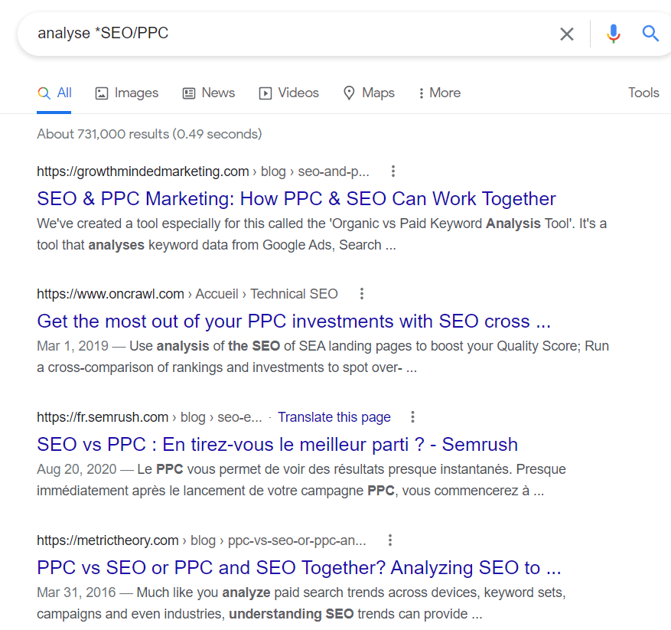The height and width of the screenshot is (630, 671).
Task: Open the Tools filter options
Action: (x=643, y=93)
